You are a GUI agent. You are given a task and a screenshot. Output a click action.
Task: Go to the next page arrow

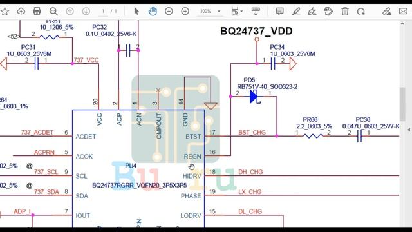tap(86, 12)
